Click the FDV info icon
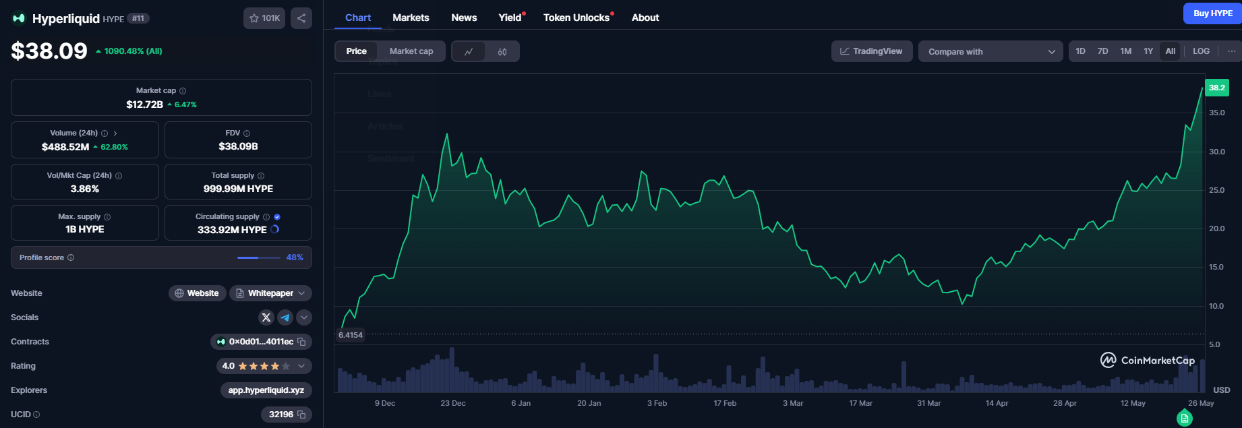Screen dimensions: 1242x428 tap(247, 133)
